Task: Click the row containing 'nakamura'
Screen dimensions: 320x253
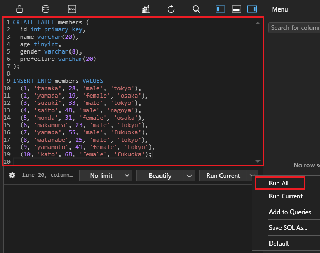Action: tap(84, 125)
